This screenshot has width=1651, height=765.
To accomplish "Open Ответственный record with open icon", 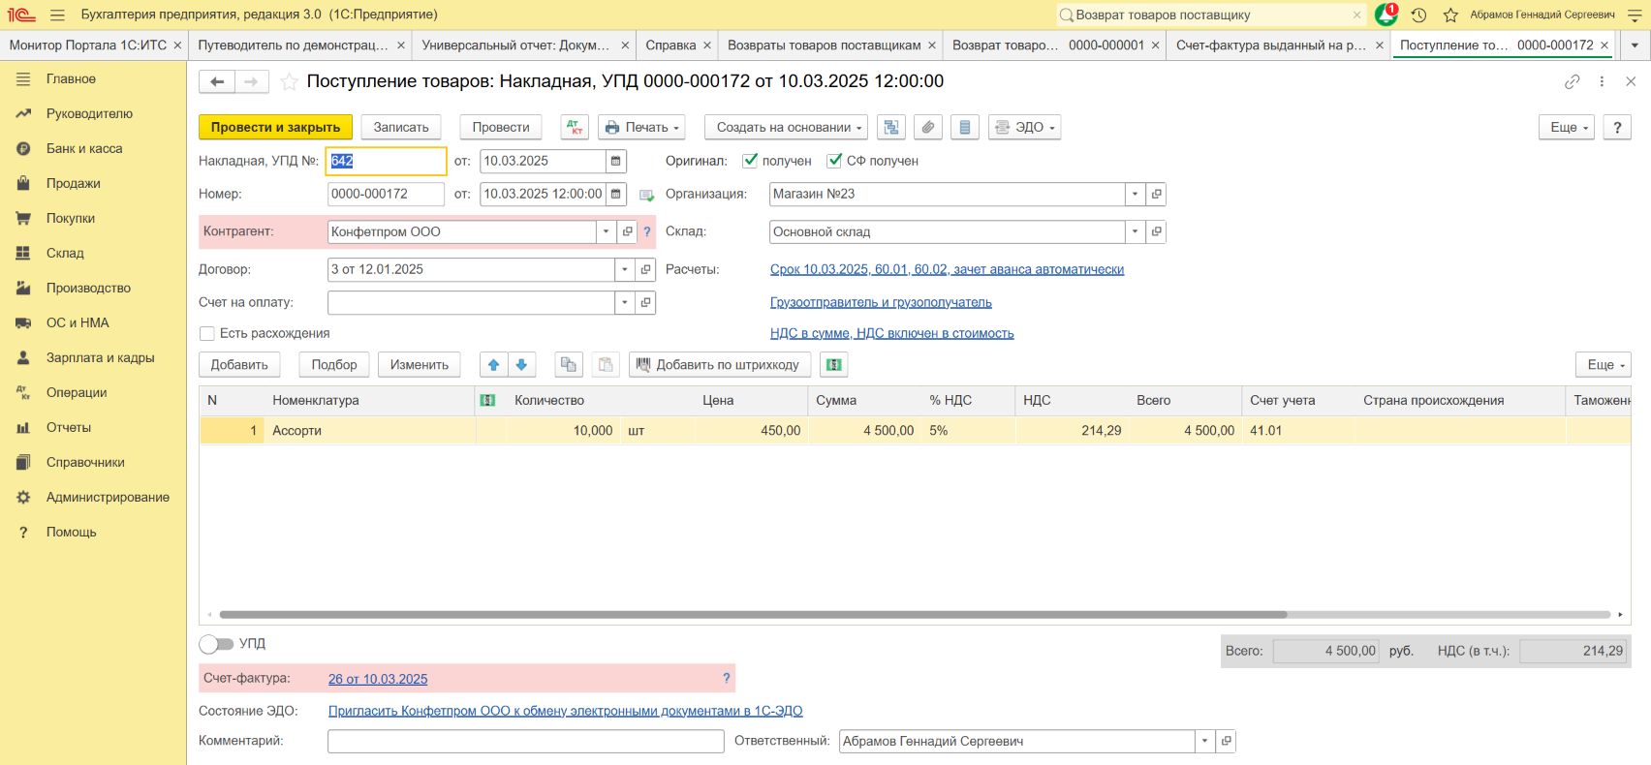I will (1226, 742).
